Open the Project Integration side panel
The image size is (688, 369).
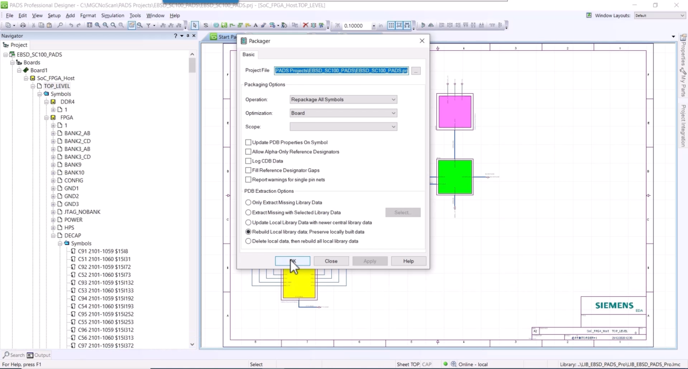(x=683, y=125)
